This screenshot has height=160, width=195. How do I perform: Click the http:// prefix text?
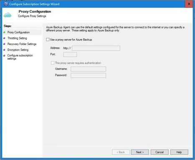(67, 48)
